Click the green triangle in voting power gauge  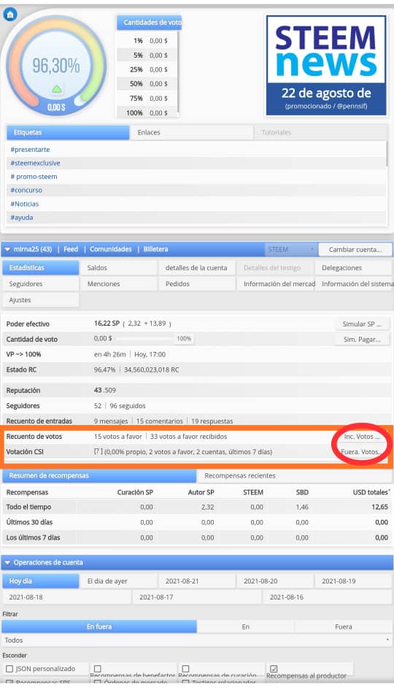(x=56, y=89)
